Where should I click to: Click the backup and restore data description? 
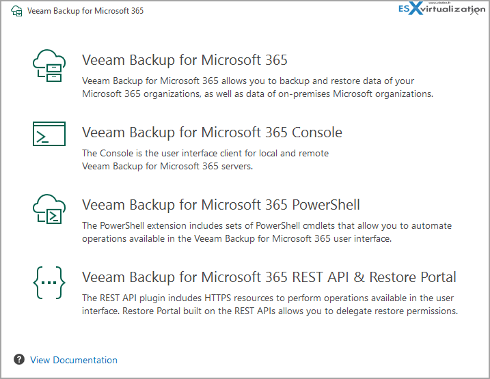coord(258,87)
